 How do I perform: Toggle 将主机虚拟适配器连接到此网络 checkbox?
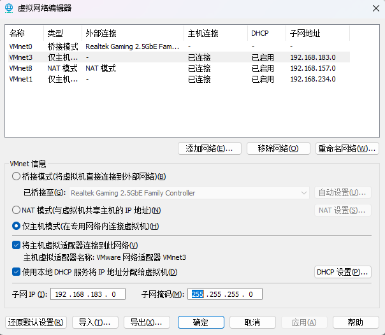coord(16,245)
